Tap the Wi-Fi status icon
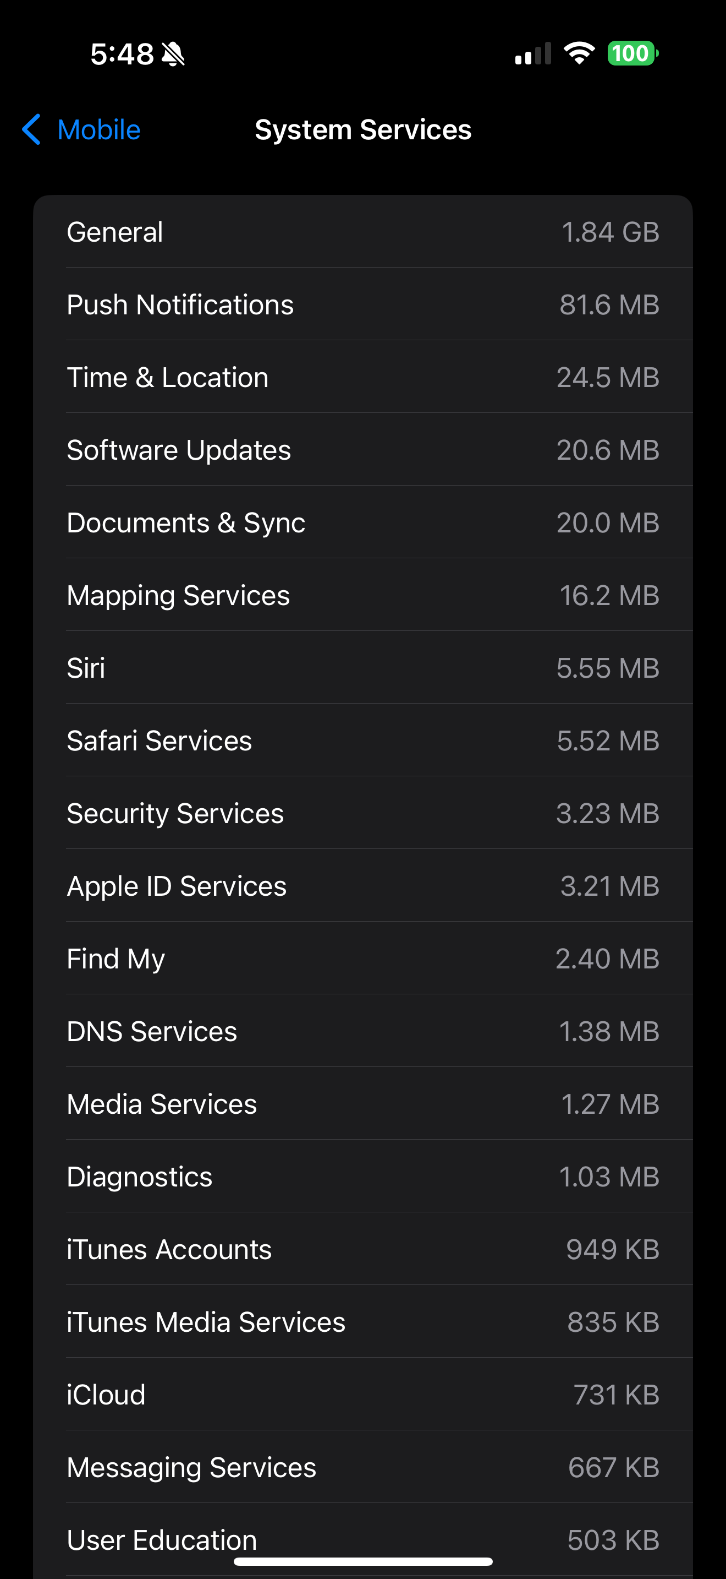The image size is (726, 1579). click(579, 53)
